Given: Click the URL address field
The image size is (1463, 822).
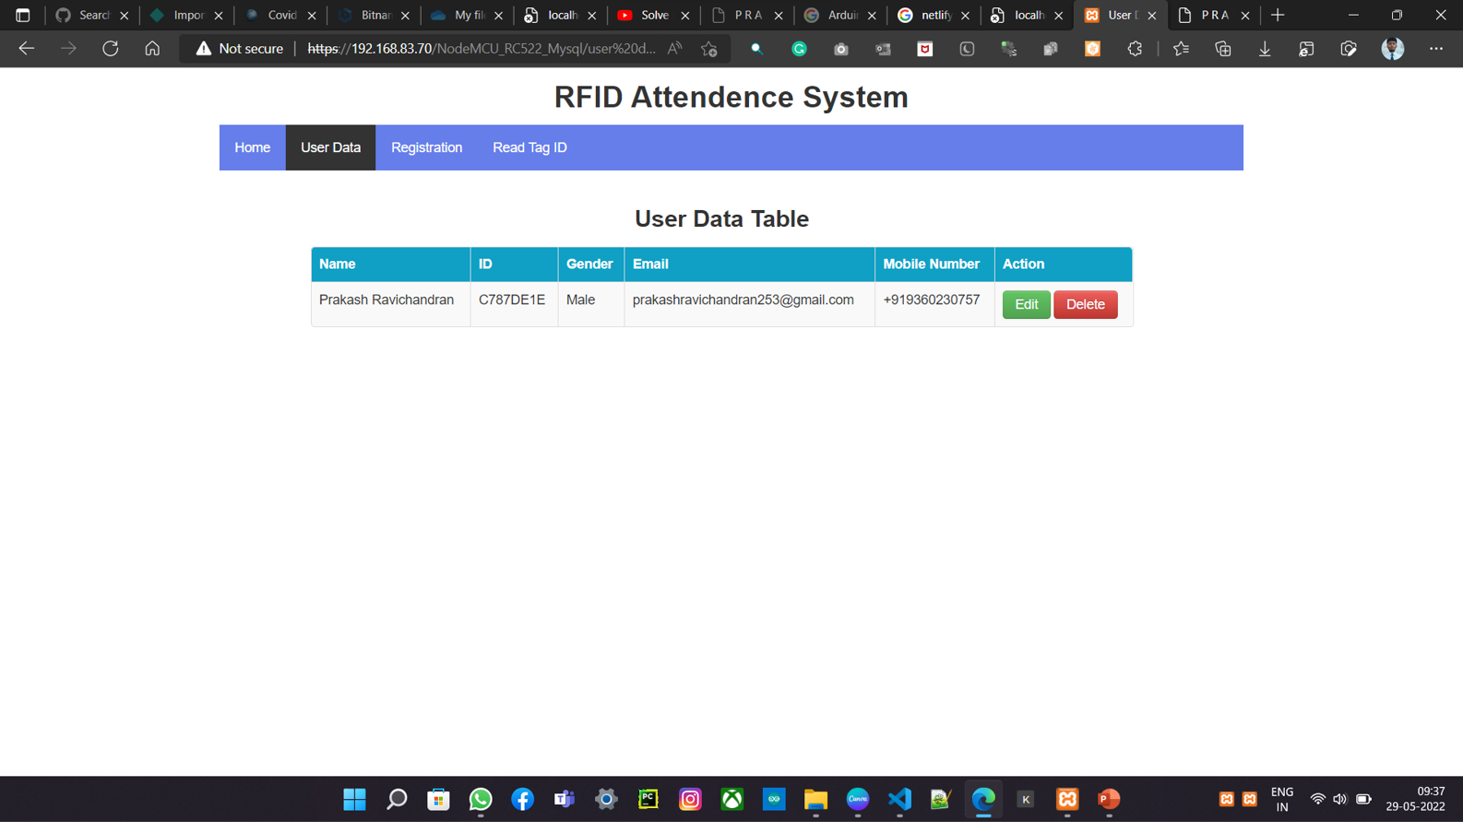Looking at the screenshot, I should (x=481, y=49).
